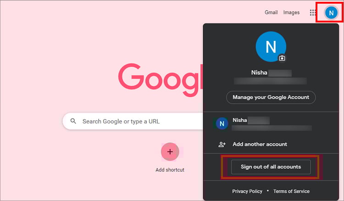Open the Privacy Policy link

(x=247, y=191)
